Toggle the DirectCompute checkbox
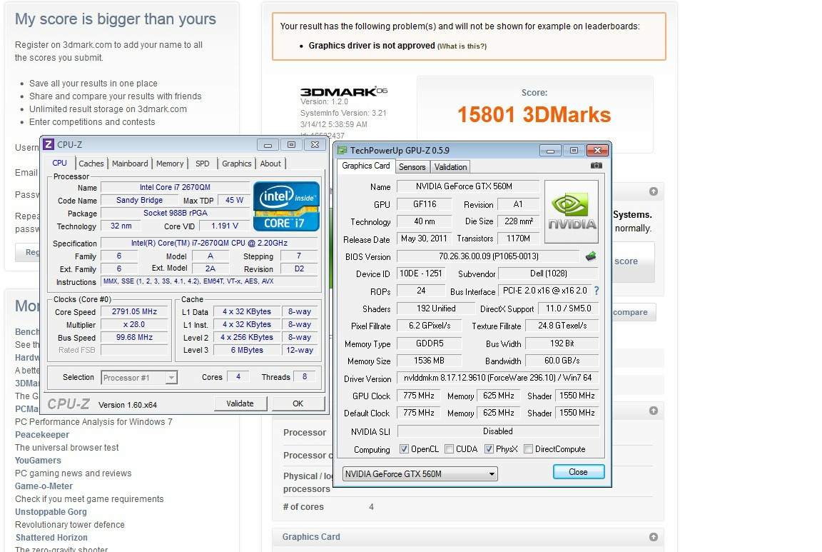The height and width of the screenshot is (552, 822). tap(529, 449)
